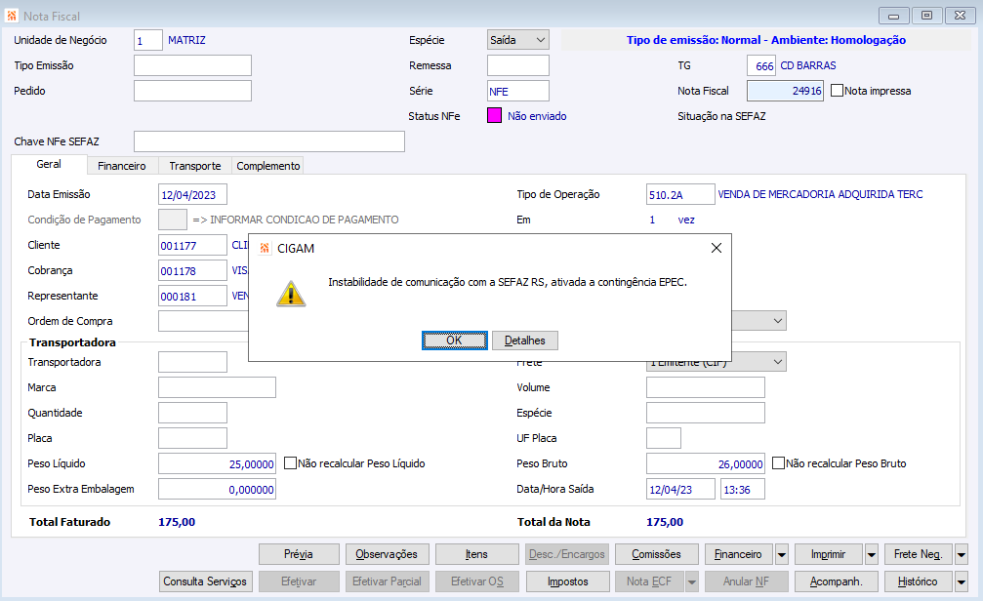Click the Data Saída date field 12/04/23

[x=680, y=489]
